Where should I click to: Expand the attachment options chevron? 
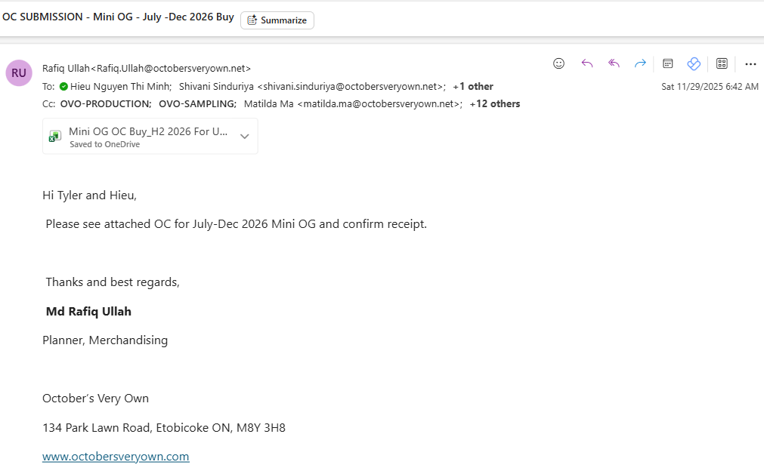[x=244, y=137]
